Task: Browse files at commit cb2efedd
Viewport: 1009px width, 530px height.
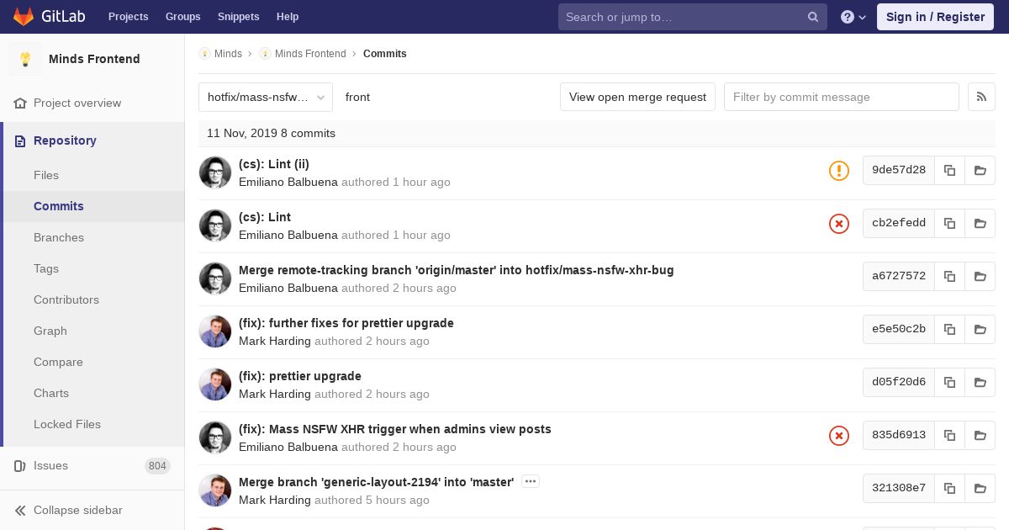Action: point(980,223)
